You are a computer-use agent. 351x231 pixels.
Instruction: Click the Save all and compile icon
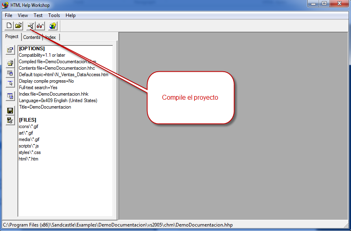pyautogui.click(x=10, y=120)
